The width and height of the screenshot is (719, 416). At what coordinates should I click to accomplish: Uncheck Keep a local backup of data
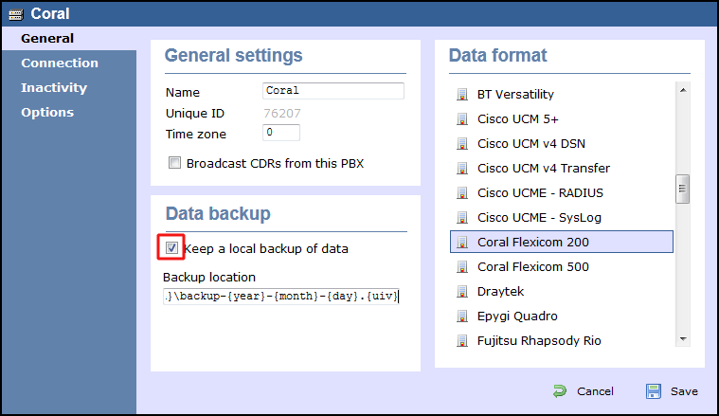171,247
